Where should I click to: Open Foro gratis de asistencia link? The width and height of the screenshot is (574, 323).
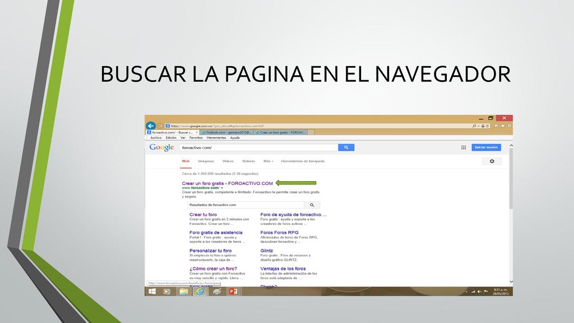pyautogui.click(x=216, y=233)
